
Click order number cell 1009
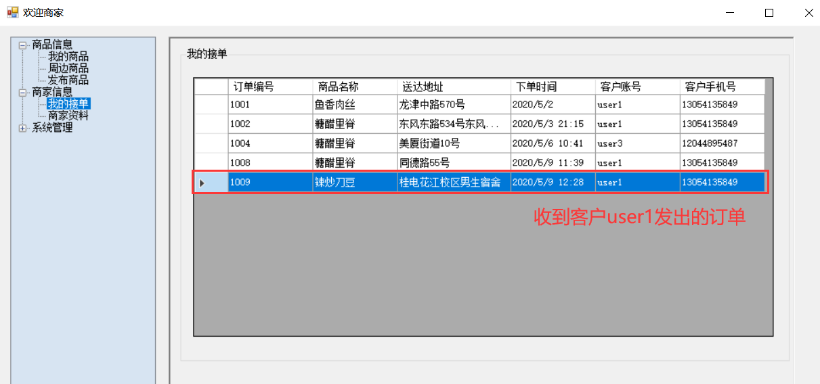tap(270, 183)
